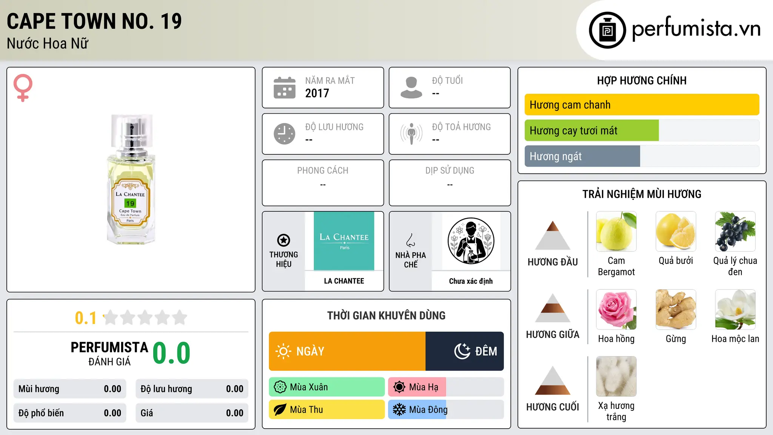
Task: Click the Xạ hương trắng musk image
Action: (x=616, y=376)
